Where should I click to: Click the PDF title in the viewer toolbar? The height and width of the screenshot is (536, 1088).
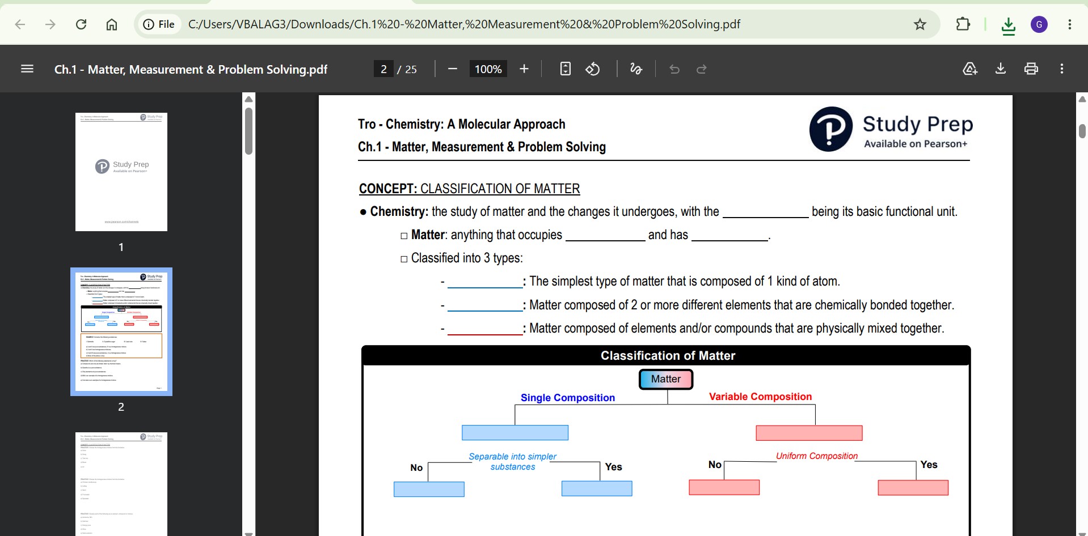click(x=191, y=69)
